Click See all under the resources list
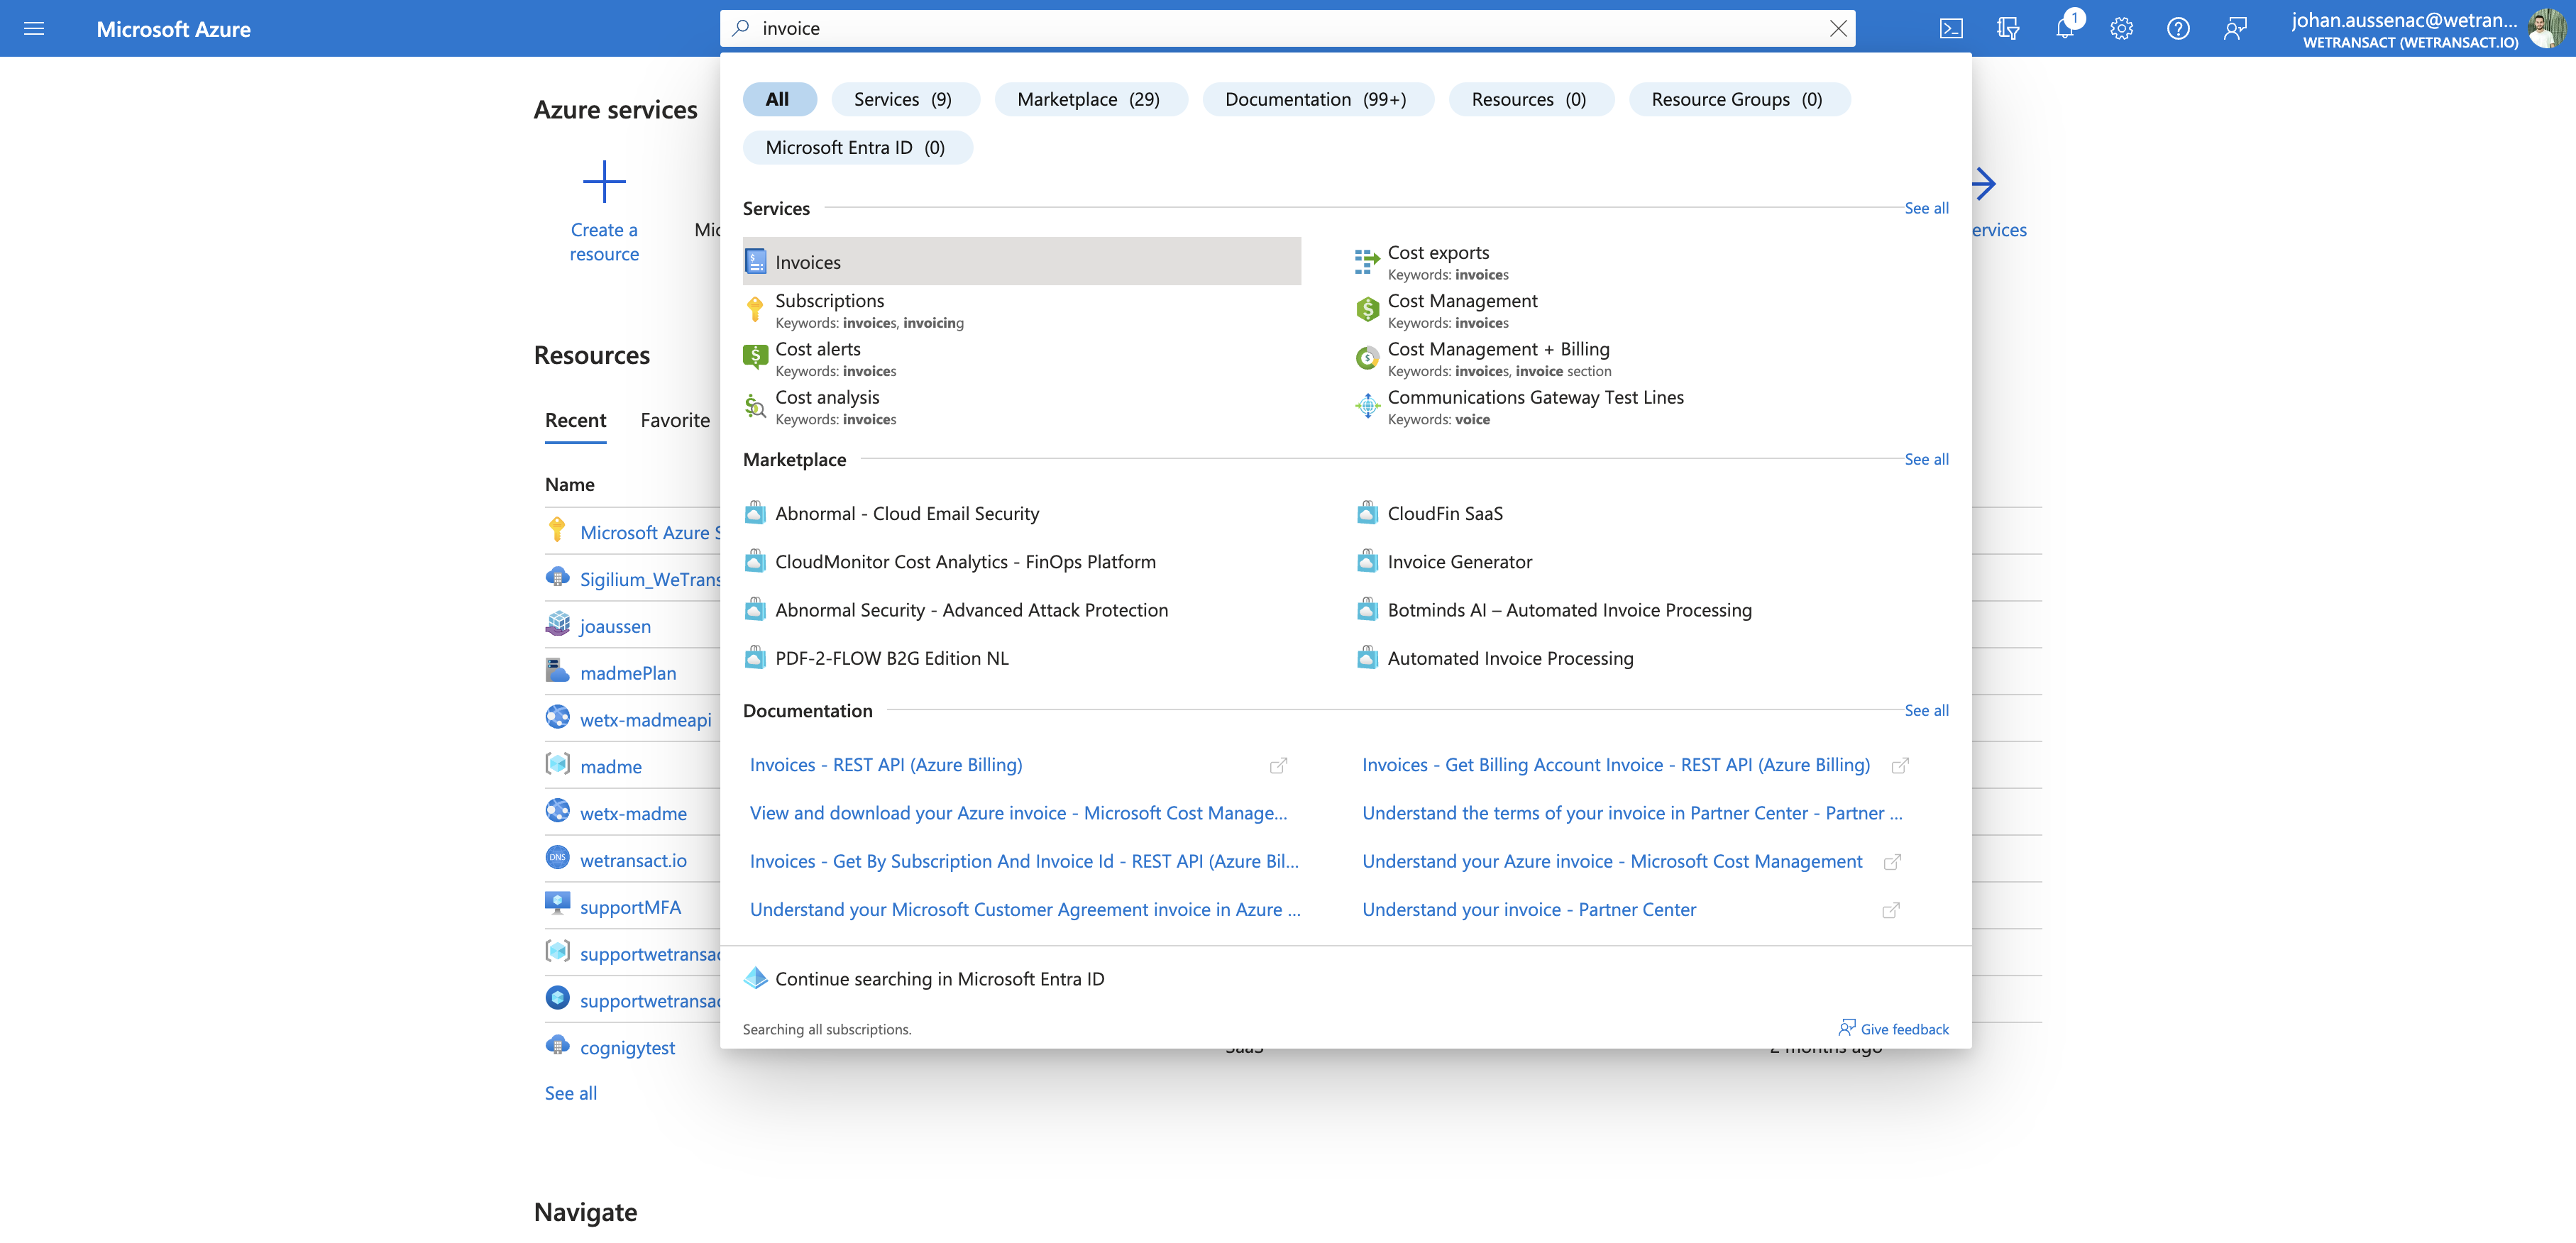 [x=571, y=1093]
